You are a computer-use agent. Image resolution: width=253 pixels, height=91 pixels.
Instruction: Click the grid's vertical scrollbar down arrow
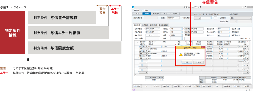tap(250, 73)
